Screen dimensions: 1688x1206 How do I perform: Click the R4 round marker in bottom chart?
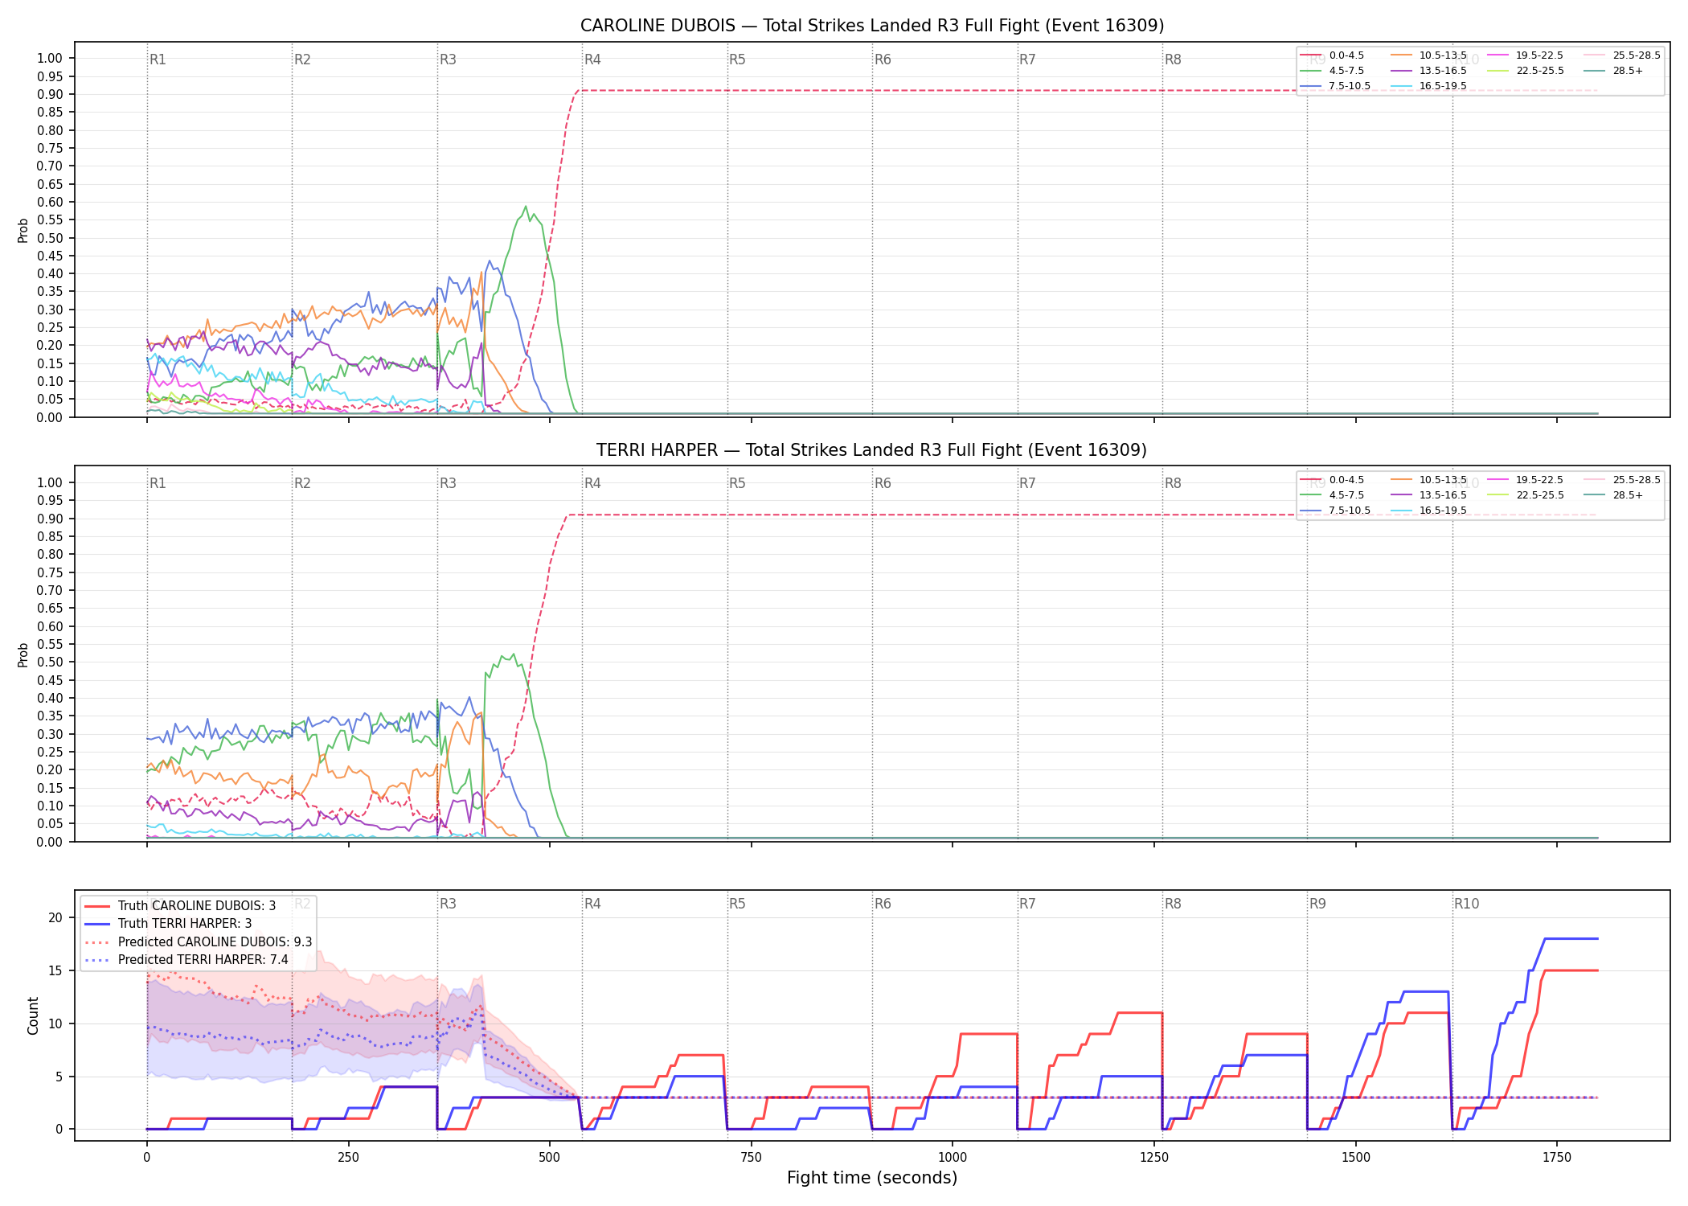click(592, 904)
